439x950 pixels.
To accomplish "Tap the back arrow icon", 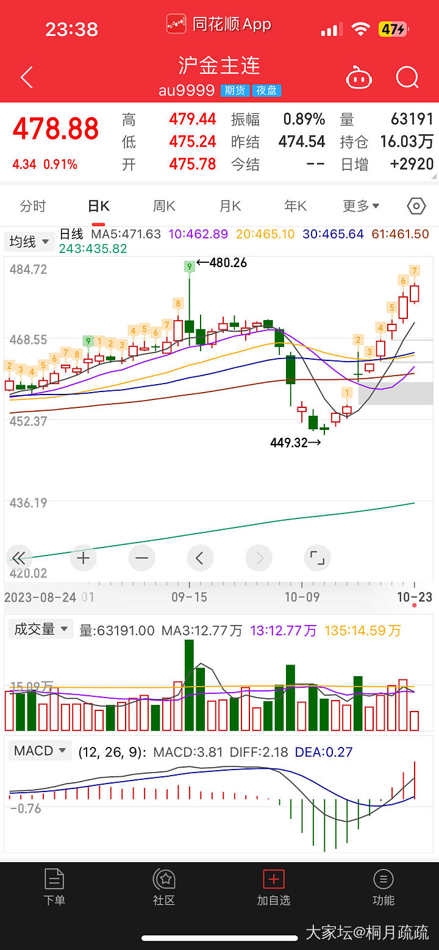I will coord(26,78).
